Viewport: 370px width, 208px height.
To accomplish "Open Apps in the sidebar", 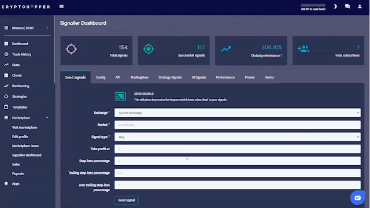I will point(16,184).
